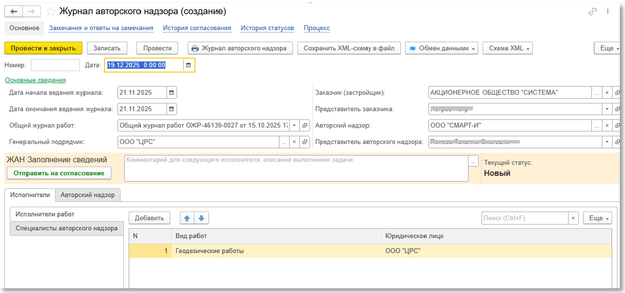Image resolution: width=625 pixels, height=293 pixels.
Task: Click Отправить на согласование button
Action: click(59, 173)
